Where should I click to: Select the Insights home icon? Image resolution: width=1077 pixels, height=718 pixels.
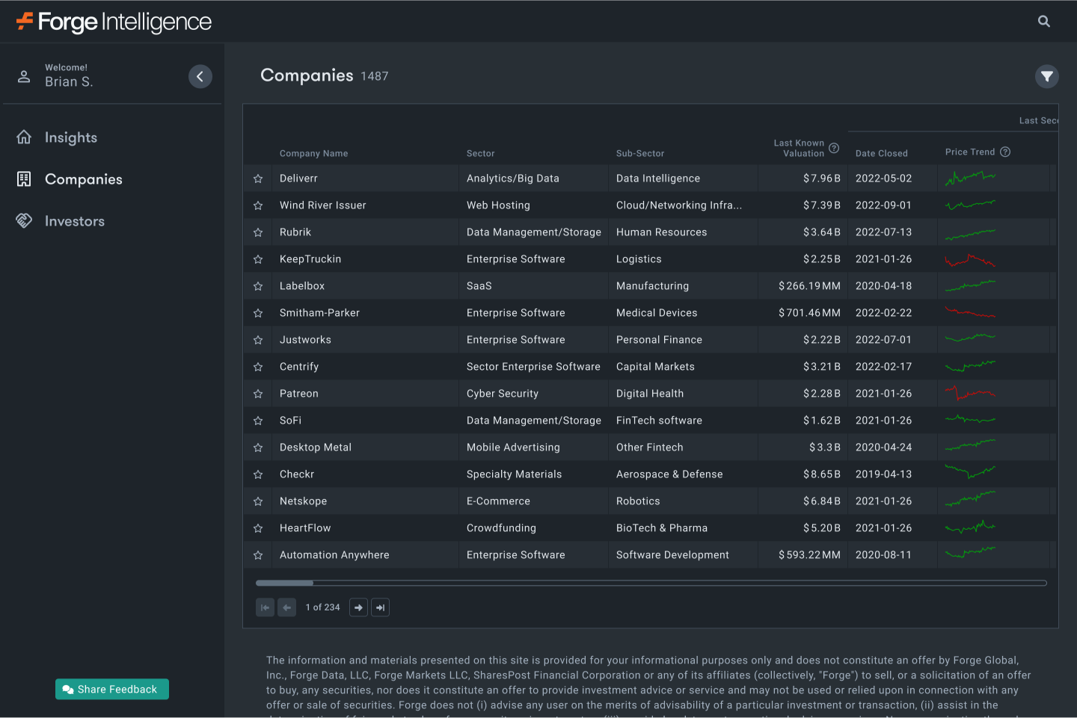pos(23,137)
